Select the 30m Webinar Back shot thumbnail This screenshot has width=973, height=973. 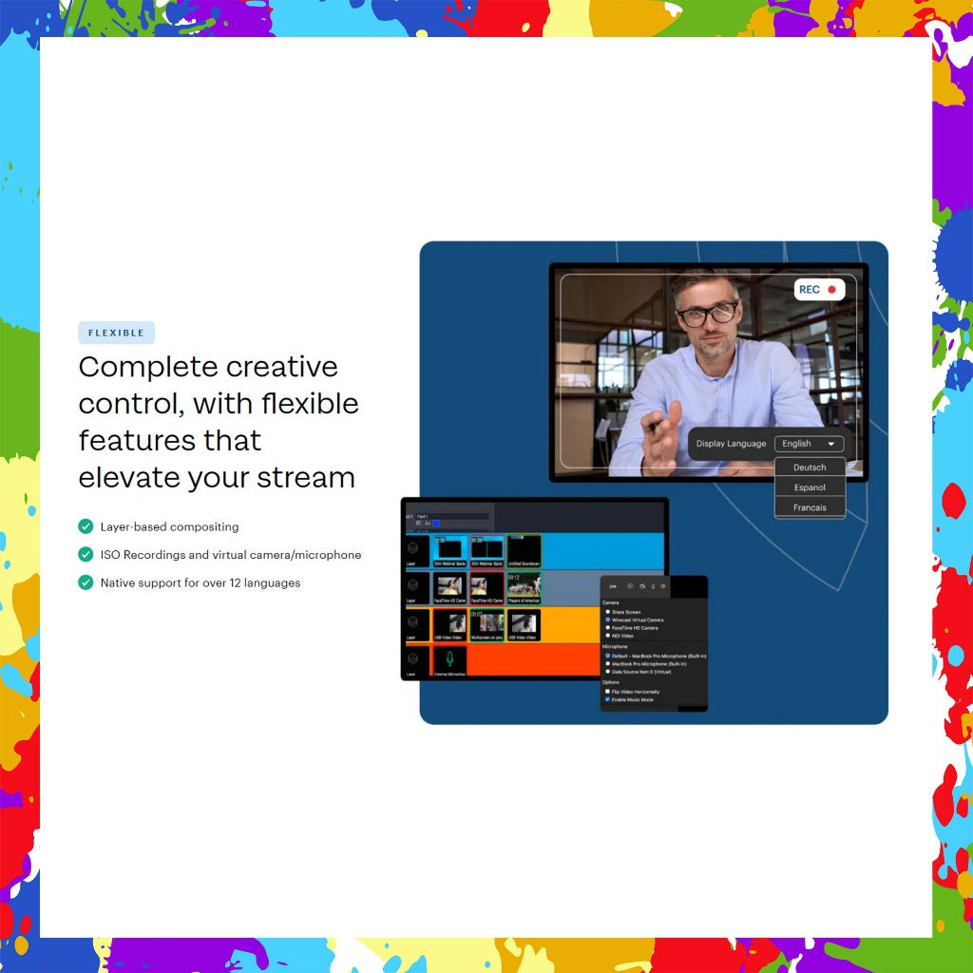pos(450,550)
